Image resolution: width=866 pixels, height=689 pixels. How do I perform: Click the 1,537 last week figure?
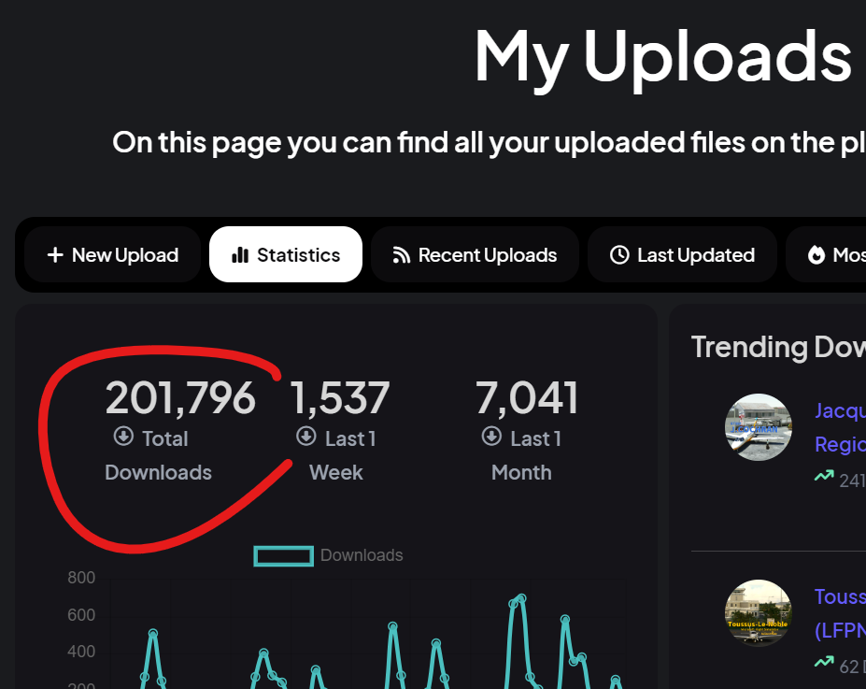(x=340, y=397)
